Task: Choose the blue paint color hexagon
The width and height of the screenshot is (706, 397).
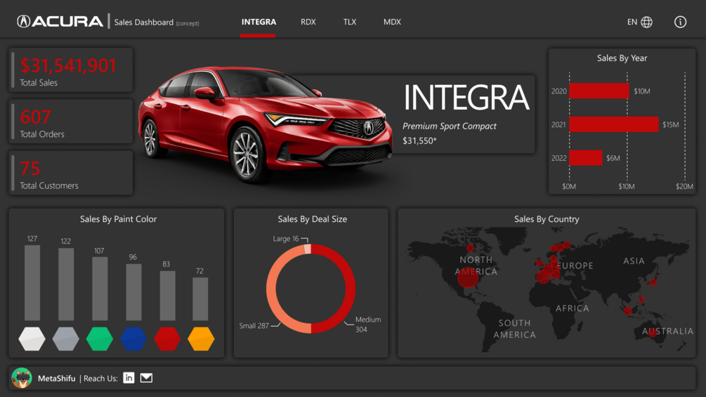Action: point(133,339)
